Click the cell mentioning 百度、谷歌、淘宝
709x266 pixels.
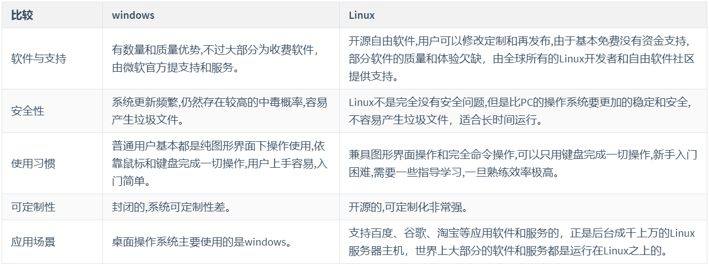[521, 242]
